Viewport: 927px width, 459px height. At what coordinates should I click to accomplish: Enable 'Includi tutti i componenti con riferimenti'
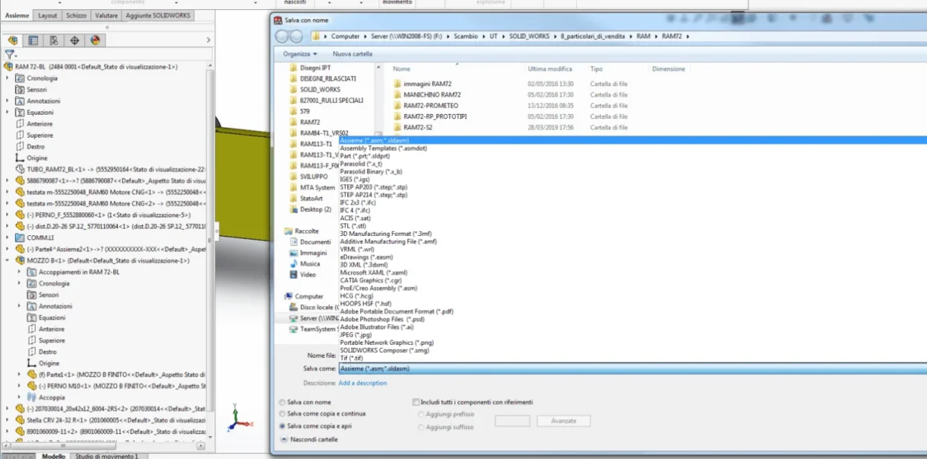(x=416, y=402)
